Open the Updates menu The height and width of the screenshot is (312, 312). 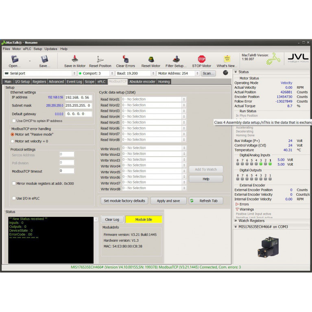51,49
